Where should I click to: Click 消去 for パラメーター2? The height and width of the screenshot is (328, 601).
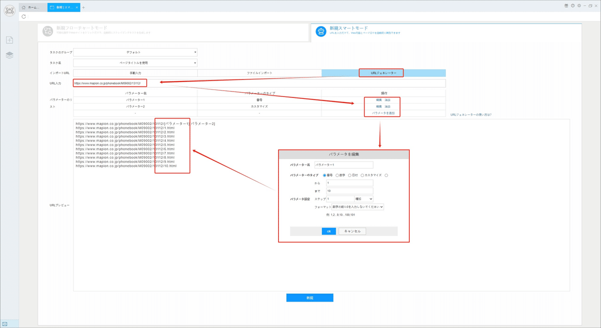click(388, 106)
